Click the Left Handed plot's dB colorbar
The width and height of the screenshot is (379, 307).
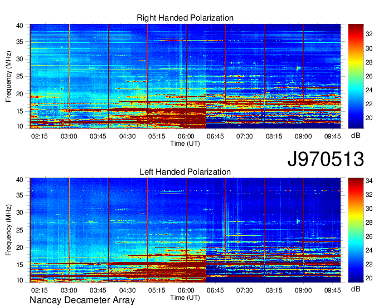[x=356, y=230]
